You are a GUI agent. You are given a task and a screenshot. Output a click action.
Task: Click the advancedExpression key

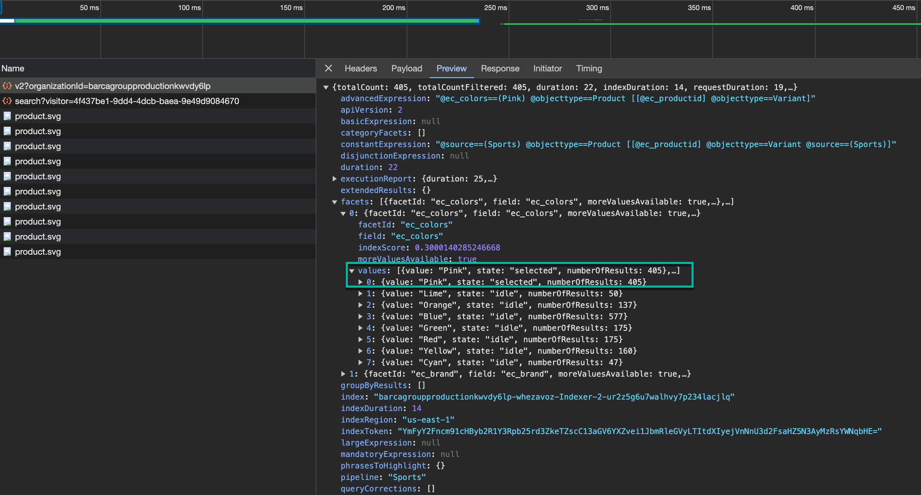(x=383, y=98)
